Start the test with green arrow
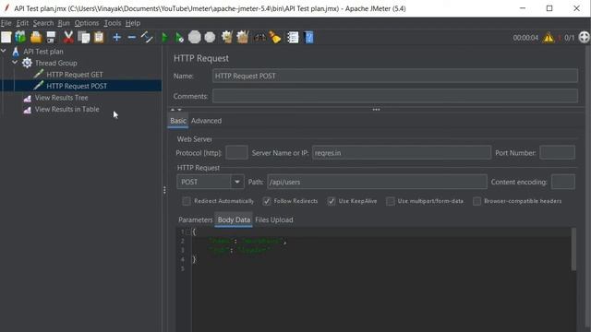The image size is (591, 332). [164, 37]
